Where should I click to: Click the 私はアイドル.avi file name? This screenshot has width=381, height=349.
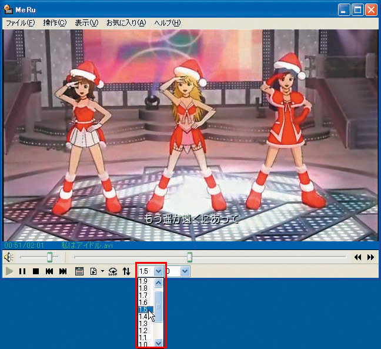pos(87,245)
